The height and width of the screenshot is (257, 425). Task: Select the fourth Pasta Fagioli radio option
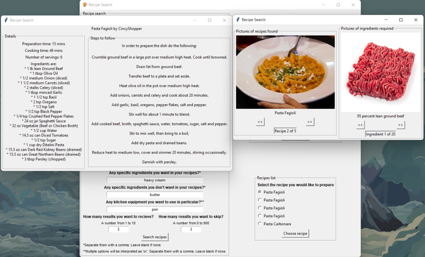pyautogui.click(x=260, y=216)
